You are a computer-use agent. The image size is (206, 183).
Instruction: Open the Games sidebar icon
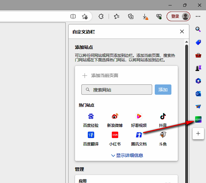(x=198, y=68)
